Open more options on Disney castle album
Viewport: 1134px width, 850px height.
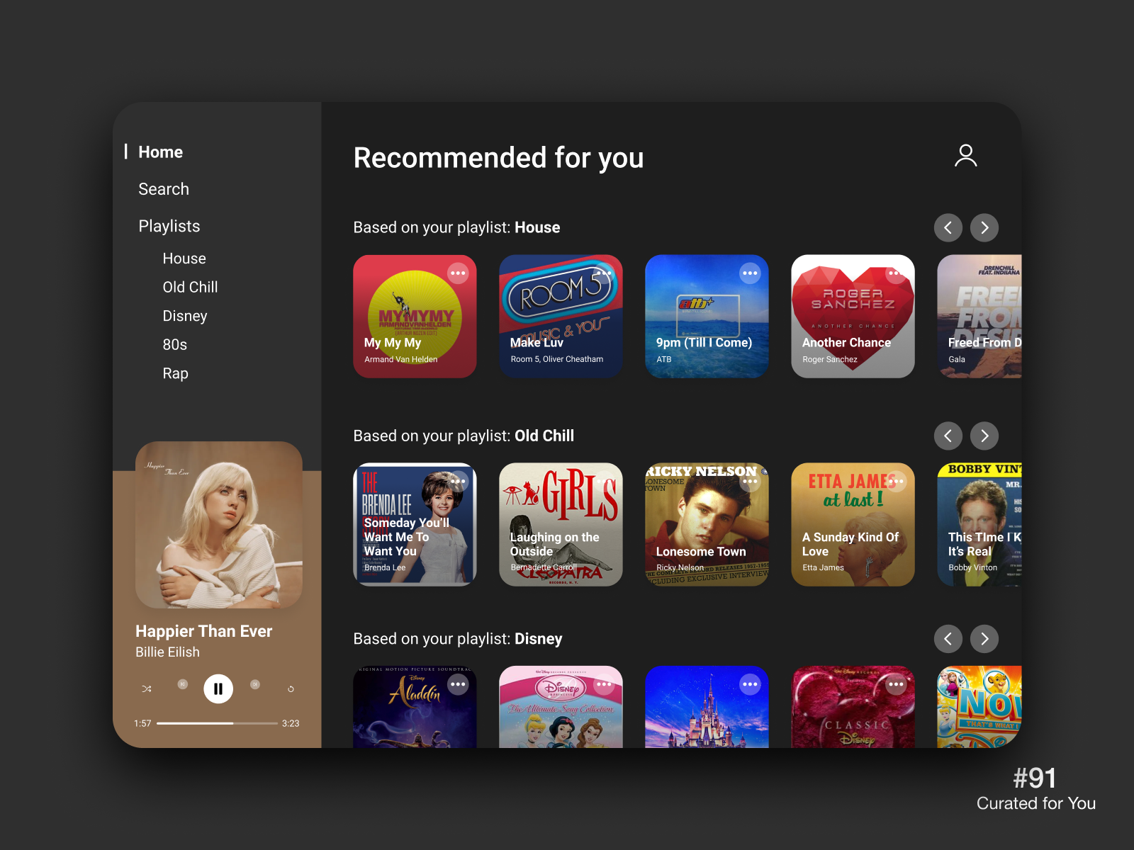tap(750, 684)
